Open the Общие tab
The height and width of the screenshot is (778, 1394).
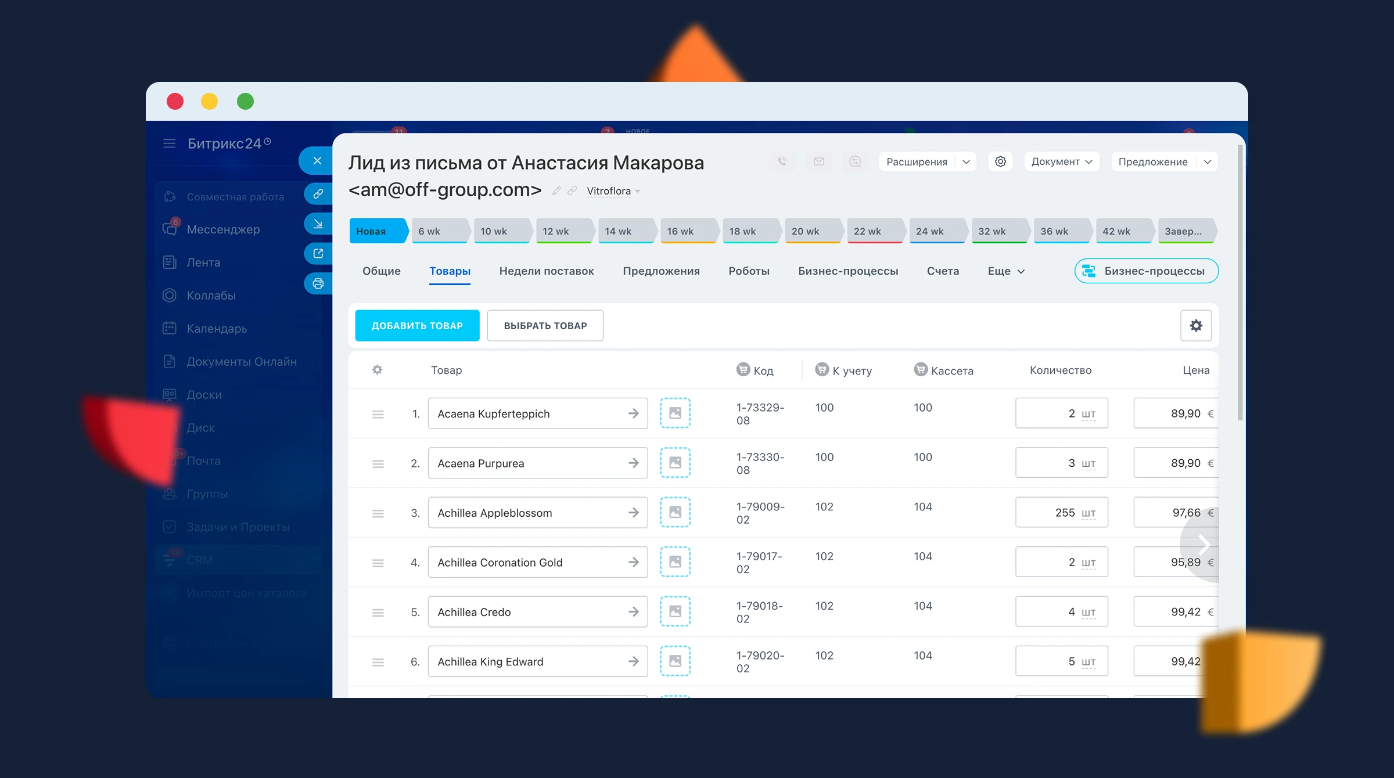point(381,271)
